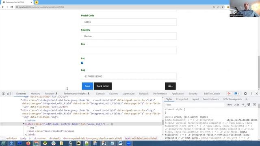Open the EditThisCookie tab
The image size is (260, 146).
tap(212, 94)
